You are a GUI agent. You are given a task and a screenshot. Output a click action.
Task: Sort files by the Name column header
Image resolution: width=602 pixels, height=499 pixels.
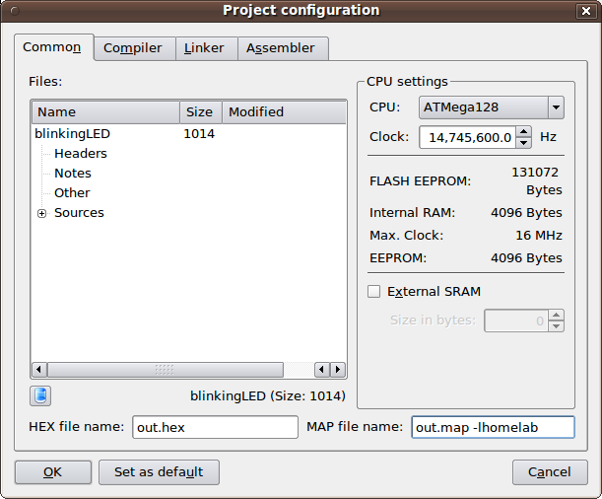coord(104,111)
